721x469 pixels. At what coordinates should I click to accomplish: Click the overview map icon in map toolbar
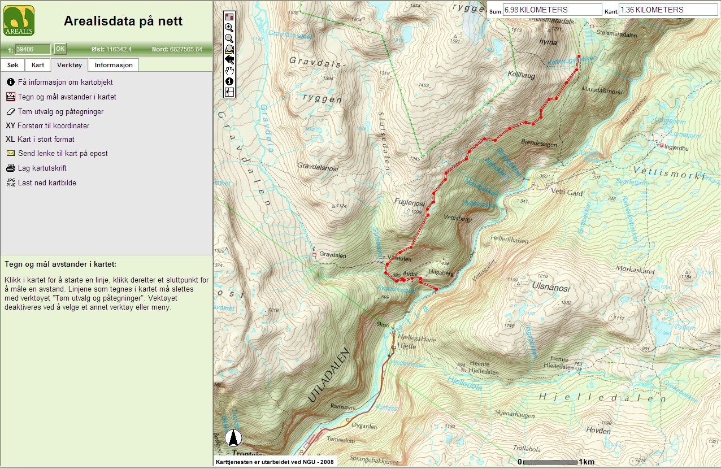pos(229,16)
